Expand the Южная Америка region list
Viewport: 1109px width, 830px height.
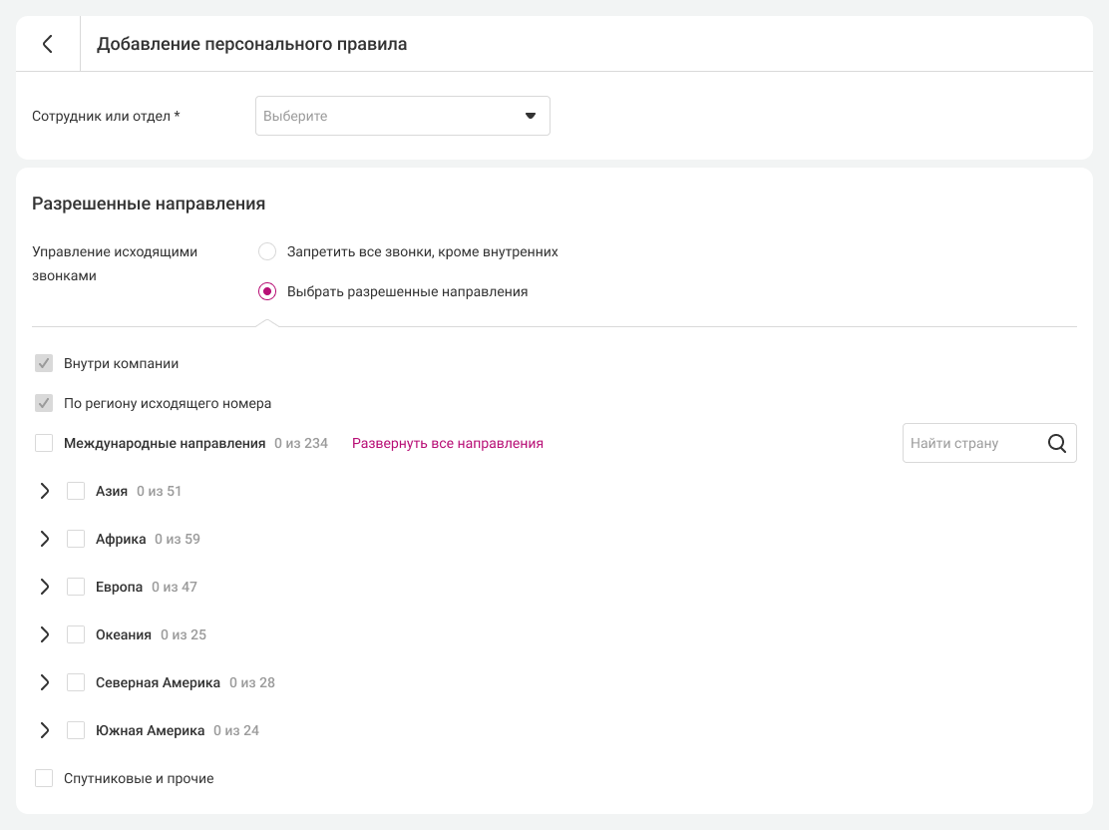(x=44, y=730)
